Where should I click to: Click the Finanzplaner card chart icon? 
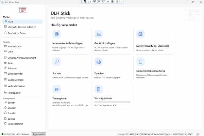(x=56, y=89)
